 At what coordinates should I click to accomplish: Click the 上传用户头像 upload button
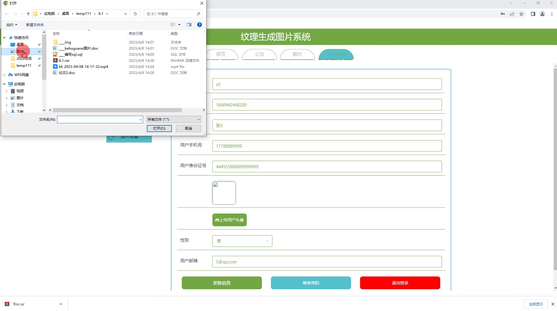pos(229,220)
